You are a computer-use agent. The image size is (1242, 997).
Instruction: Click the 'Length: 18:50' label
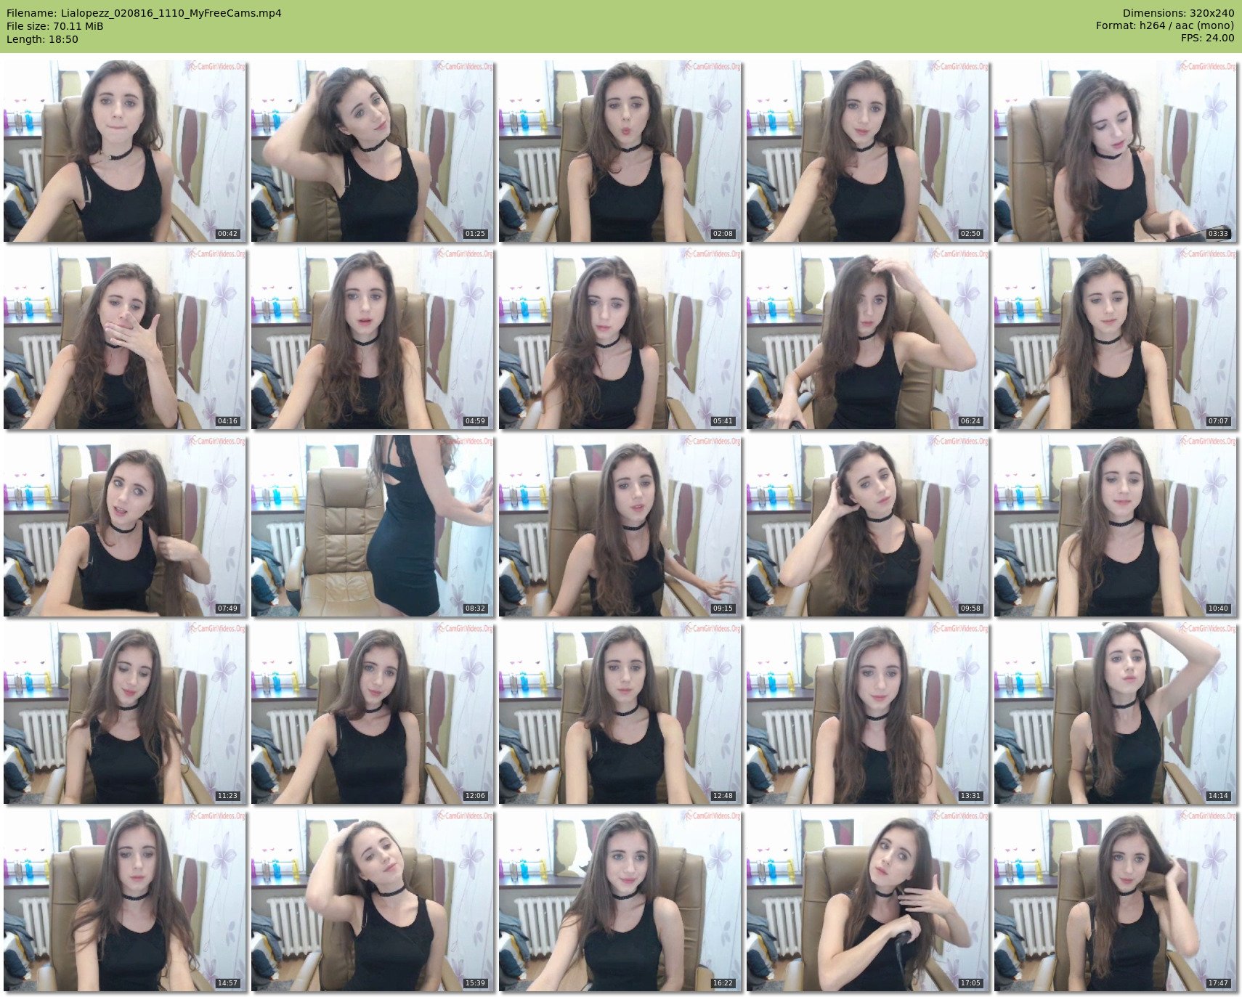click(42, 39)
